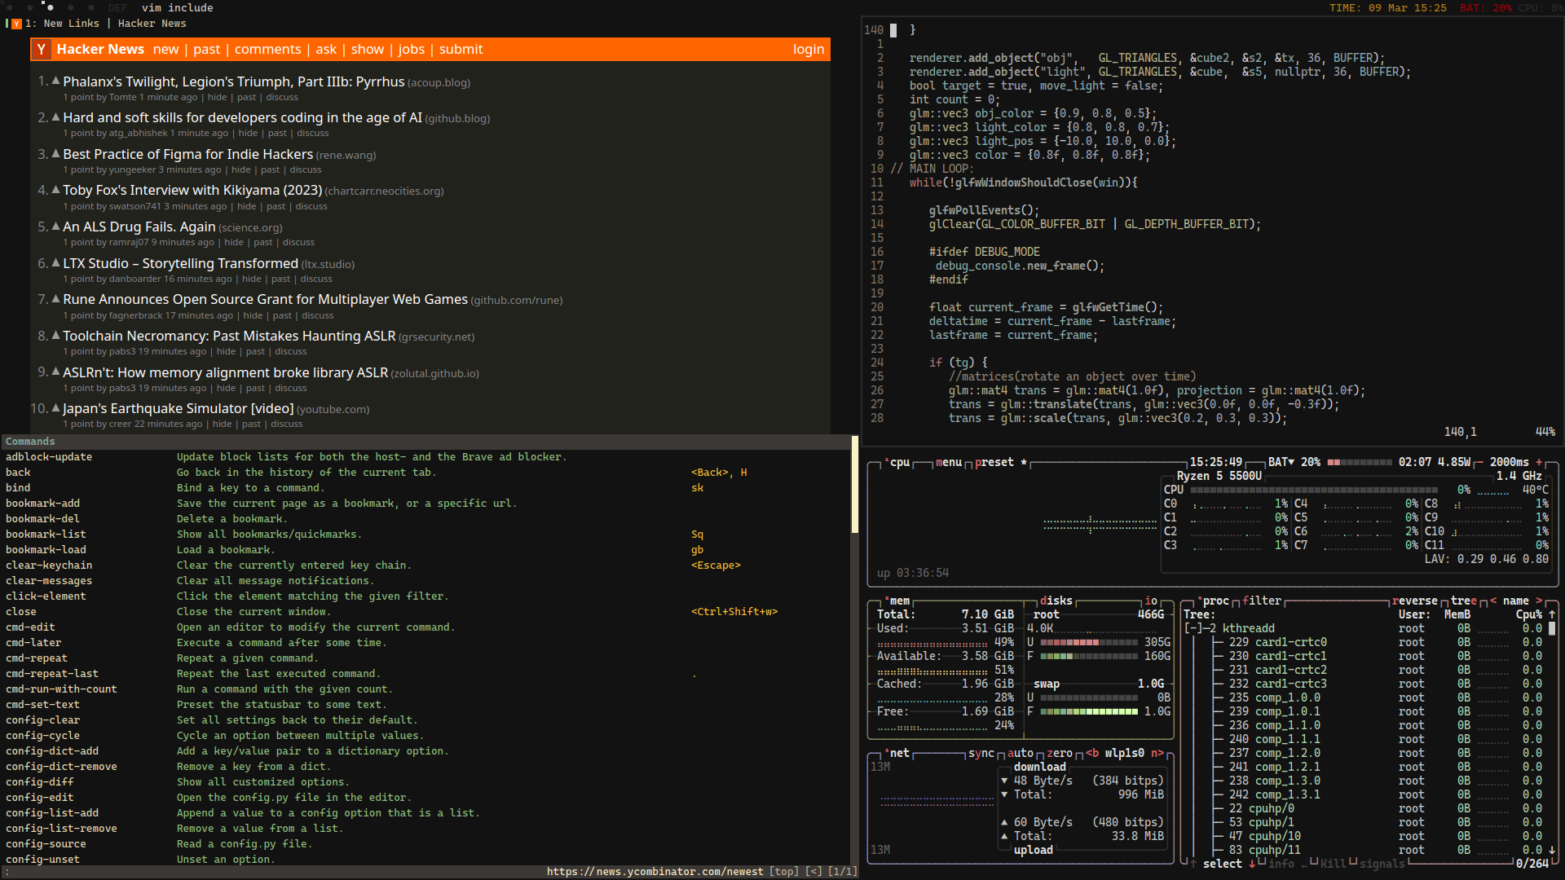The height and width of the screenshot is (880, 1565).
Task: Toggle io mode in disks panel
Action: (1151, 601)
